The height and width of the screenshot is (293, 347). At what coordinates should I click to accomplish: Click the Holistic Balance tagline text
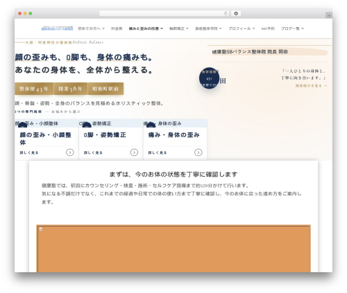(x=88, y=42)
